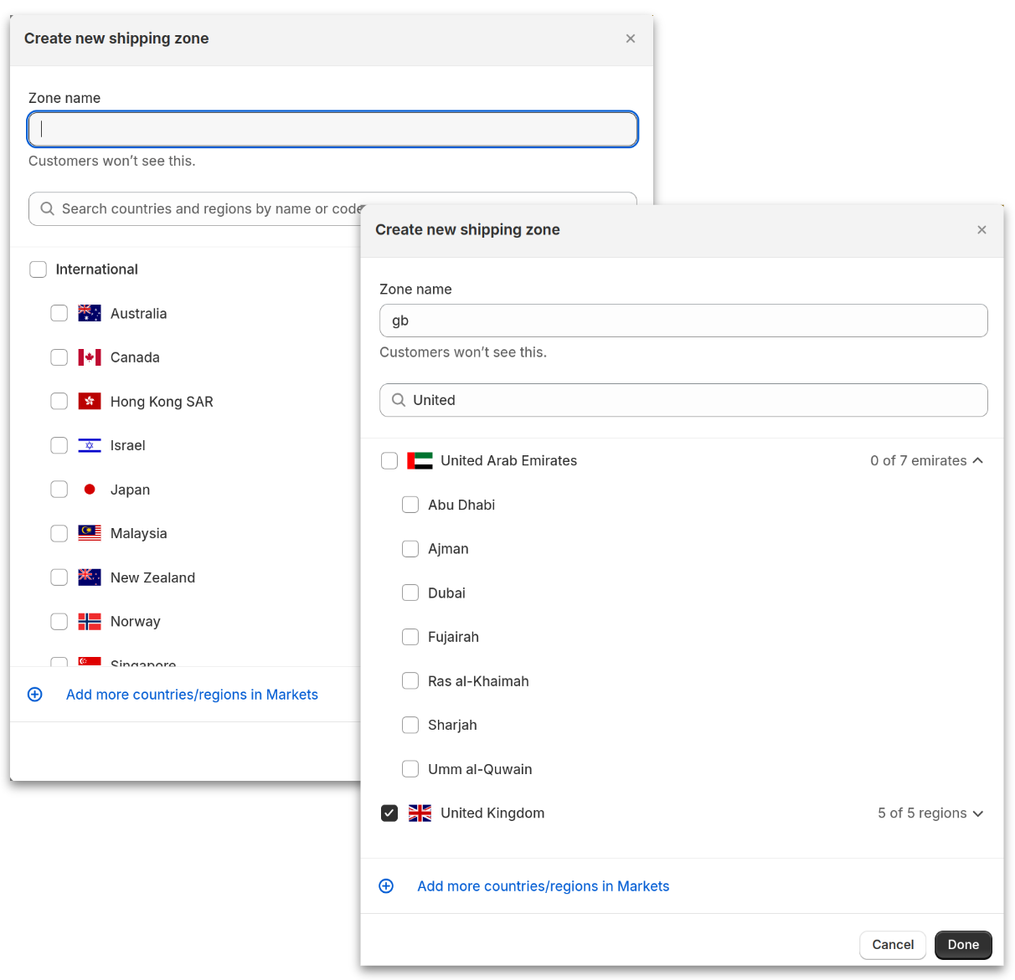Tick the International checkbox
The height and width of the screenshot is (980, 1015).
click(x=39, y=269)
